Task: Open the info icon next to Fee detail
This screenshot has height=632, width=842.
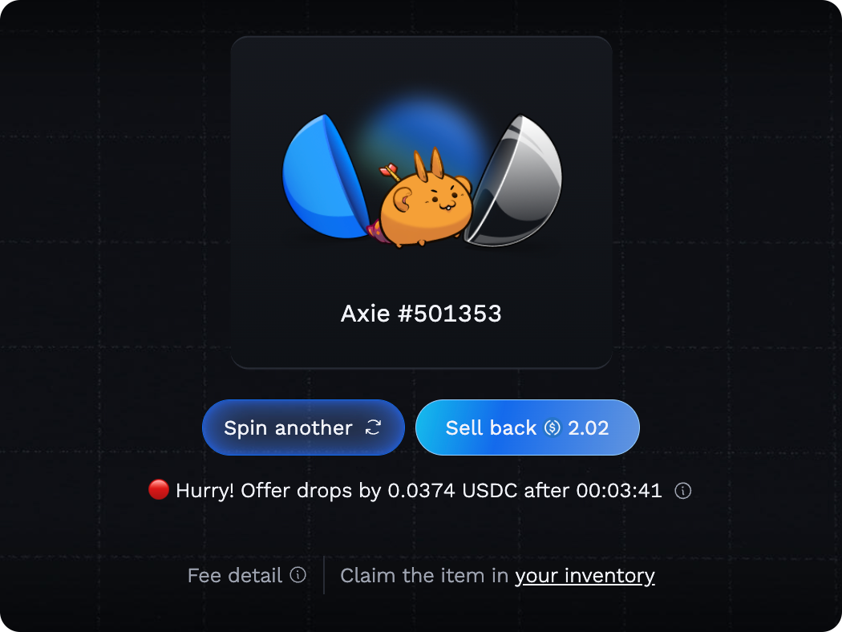Action: click(298, 575)
